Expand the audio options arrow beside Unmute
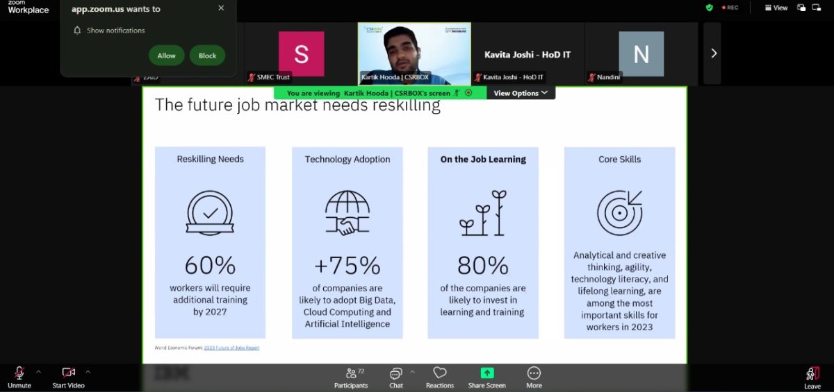 coord(38,371)
